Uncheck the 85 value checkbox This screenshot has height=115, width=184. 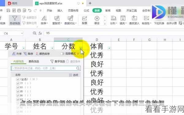tap(18, 91)
